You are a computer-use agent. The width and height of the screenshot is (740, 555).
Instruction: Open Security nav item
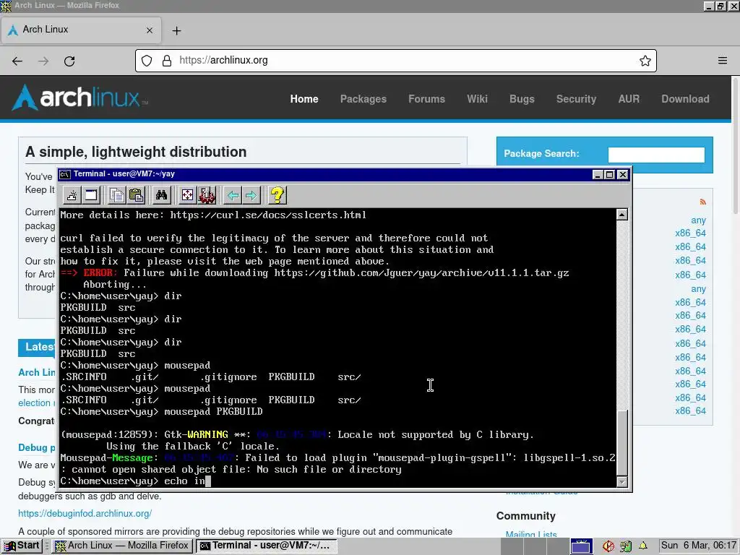pos(576,99)
